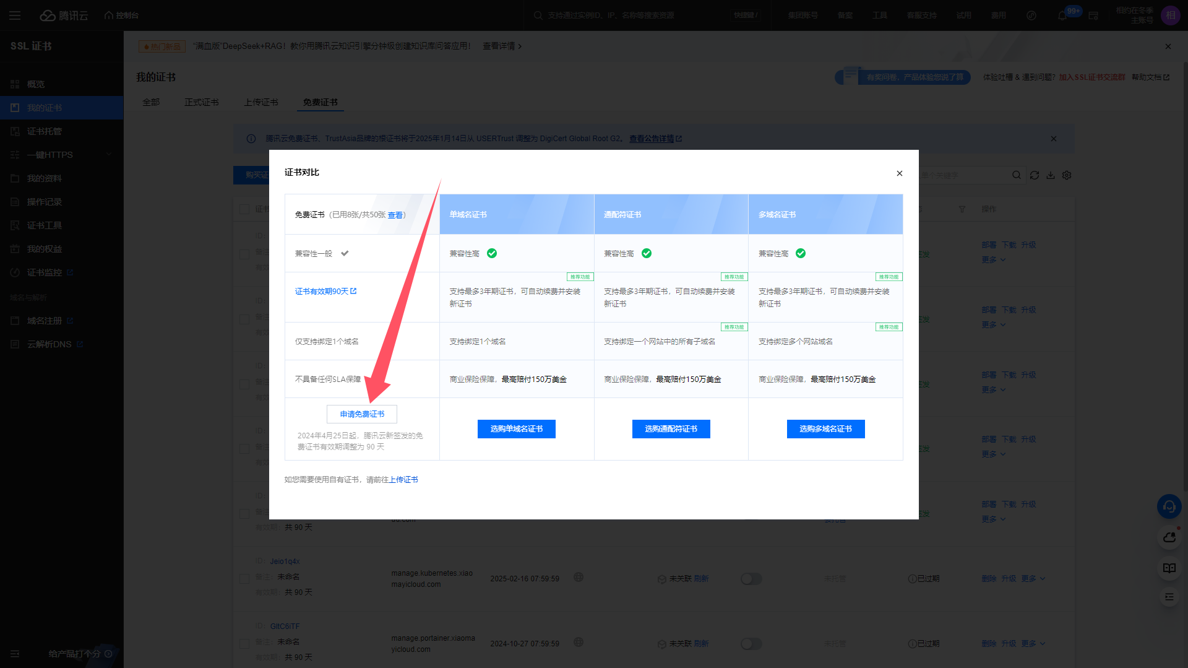Click the search magnifier icon in certificate list
Image resolution: width=1188 pixels, height=668 pixels.
point(1016,175)
